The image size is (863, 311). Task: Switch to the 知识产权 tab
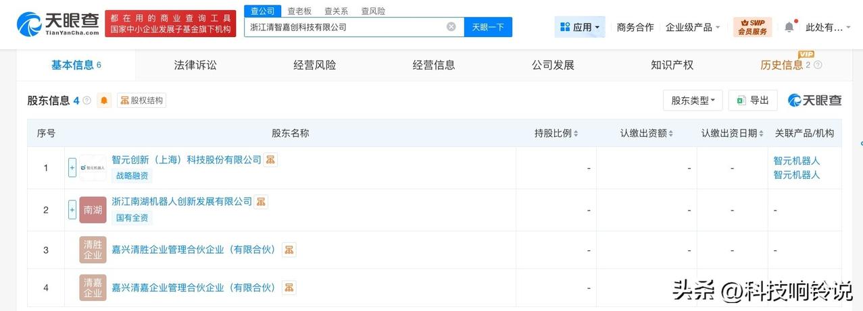(672, 65)
